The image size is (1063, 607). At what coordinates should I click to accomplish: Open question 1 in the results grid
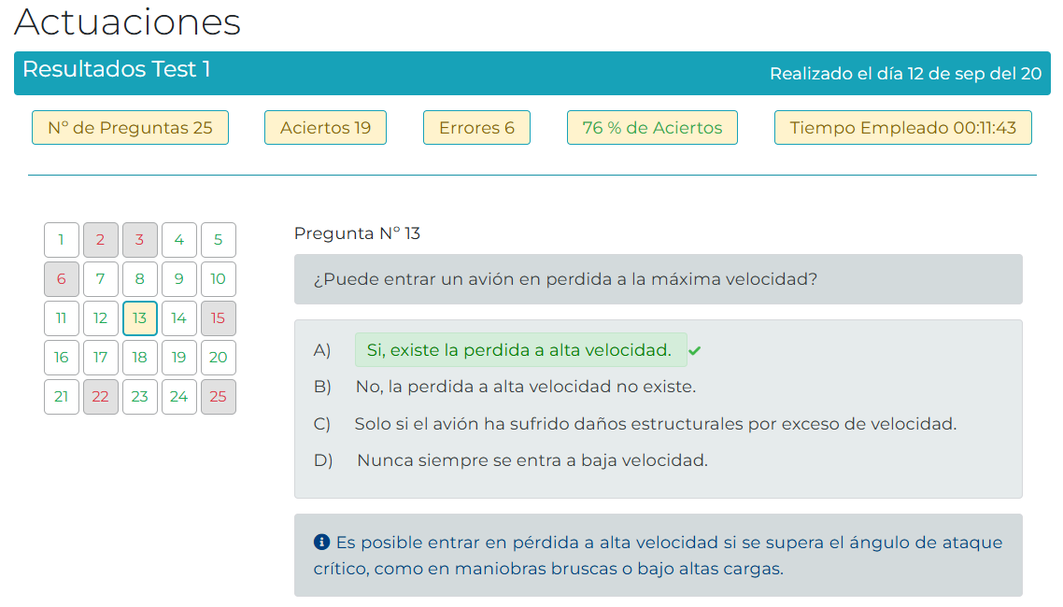[61, 240]
